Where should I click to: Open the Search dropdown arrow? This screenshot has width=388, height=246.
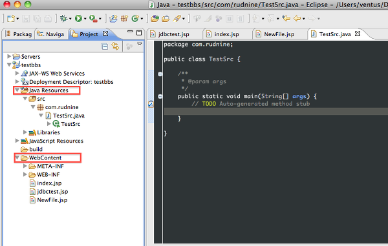[x=184, y=19]
